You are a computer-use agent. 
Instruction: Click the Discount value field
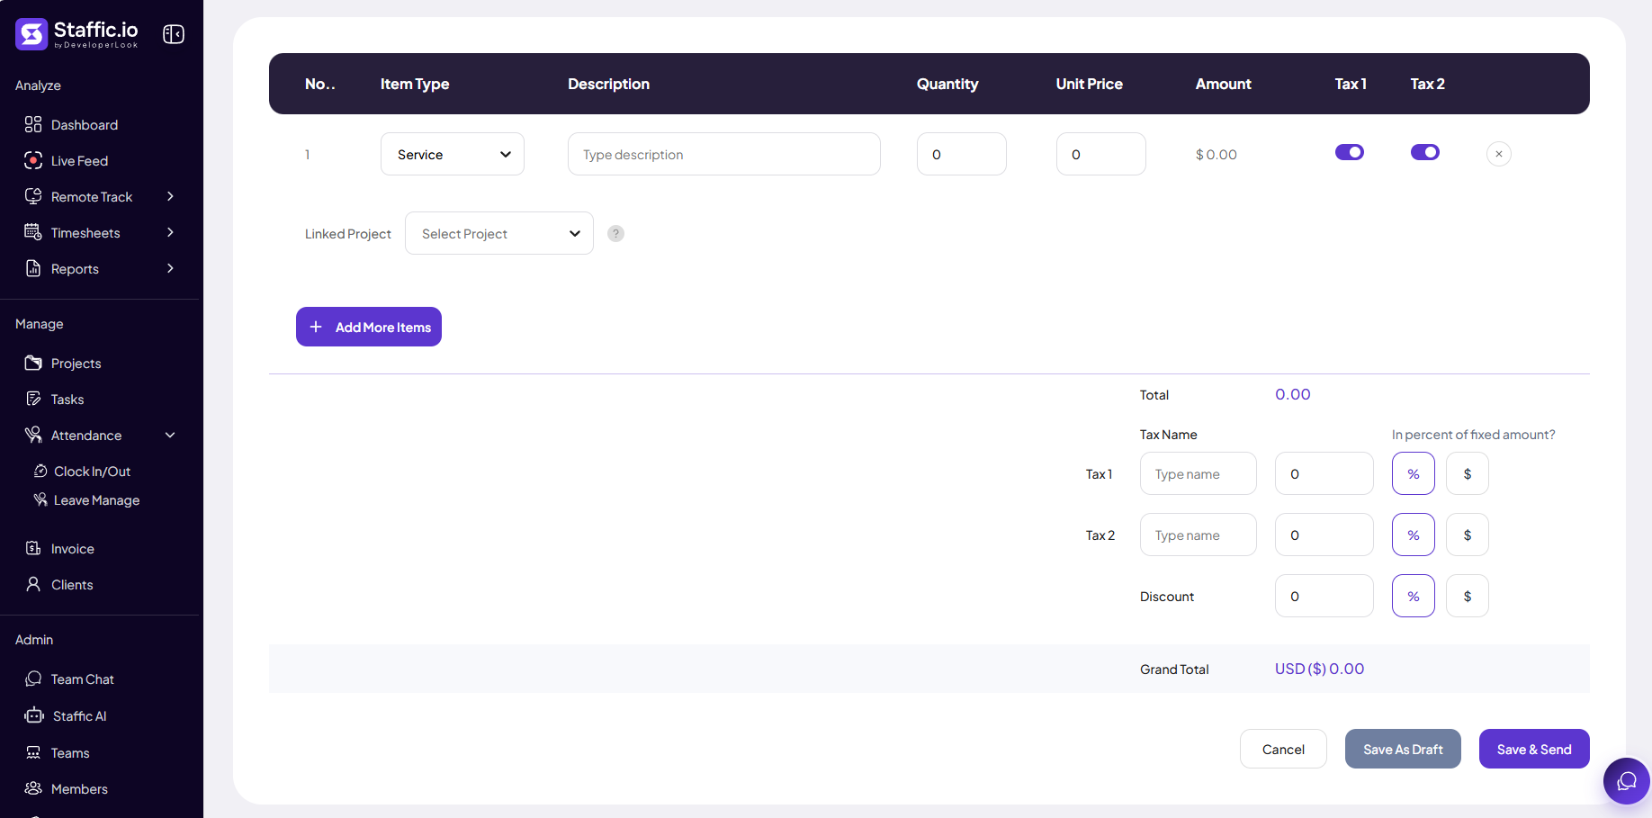point(1324,596)
